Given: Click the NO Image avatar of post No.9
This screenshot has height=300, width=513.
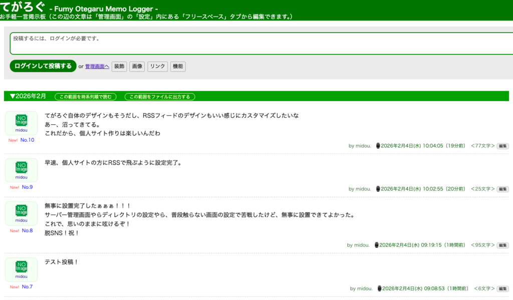Looking at the screenshot, I should 21,168.
